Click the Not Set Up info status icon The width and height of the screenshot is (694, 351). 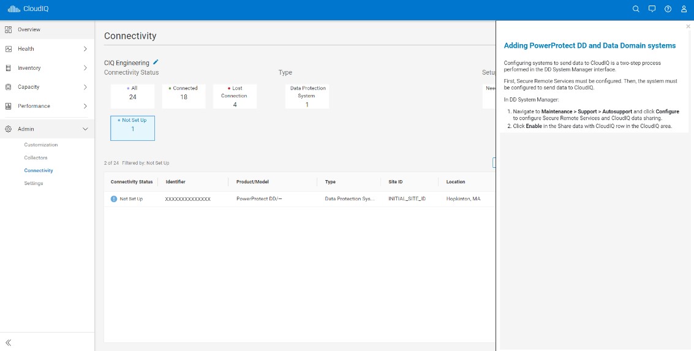(x=114, y=199)
